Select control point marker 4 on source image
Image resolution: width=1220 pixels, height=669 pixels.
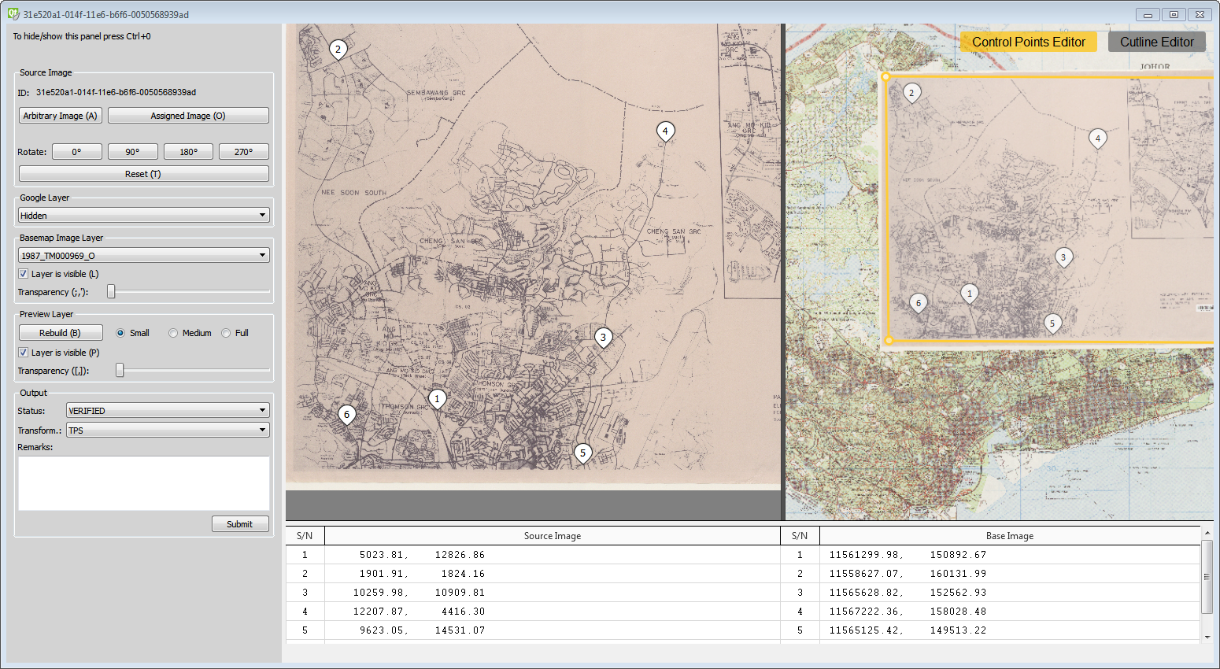[665, 131]
